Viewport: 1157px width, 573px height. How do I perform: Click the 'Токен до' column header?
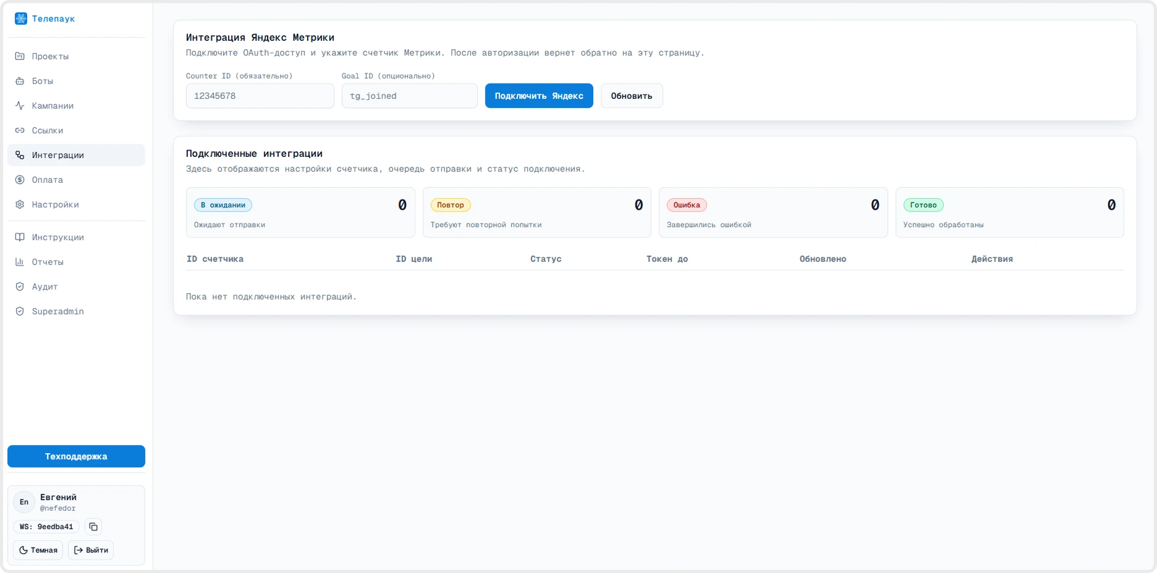click(667, 259)
